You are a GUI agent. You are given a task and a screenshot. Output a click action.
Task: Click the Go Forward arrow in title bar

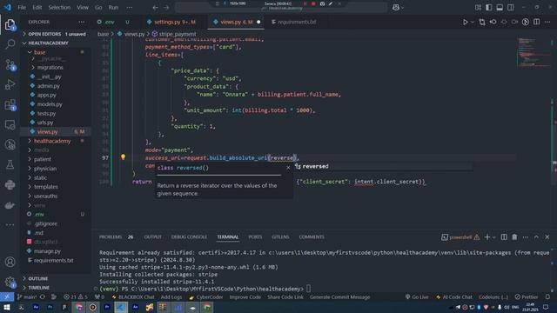166,7
